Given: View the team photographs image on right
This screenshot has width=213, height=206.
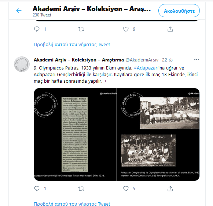Looking at the screenshot, I should 158,134.
